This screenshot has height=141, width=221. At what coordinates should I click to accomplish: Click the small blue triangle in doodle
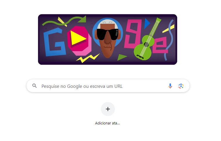147,24
